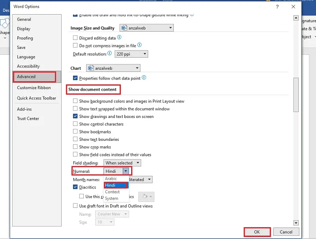Click the diacritics color paint bucket button
The width and height of the screenshot is (316, 239).
pos(147,196)
